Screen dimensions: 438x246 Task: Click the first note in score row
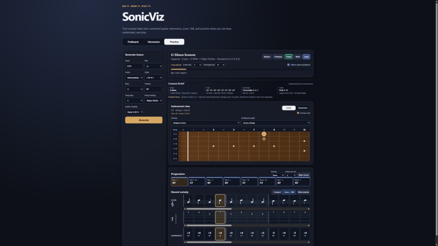(189, 200)
